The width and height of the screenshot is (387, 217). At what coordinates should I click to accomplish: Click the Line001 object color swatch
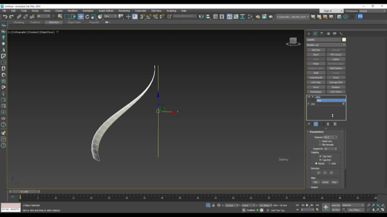(x=344, y=40)
